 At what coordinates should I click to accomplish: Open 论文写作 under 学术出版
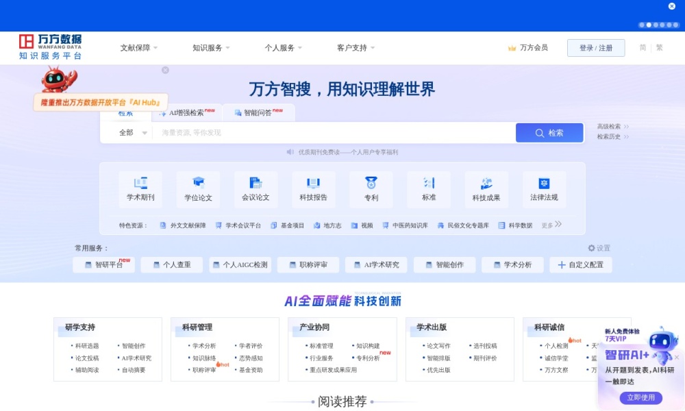pyautogui.click(x=438, y=345)
